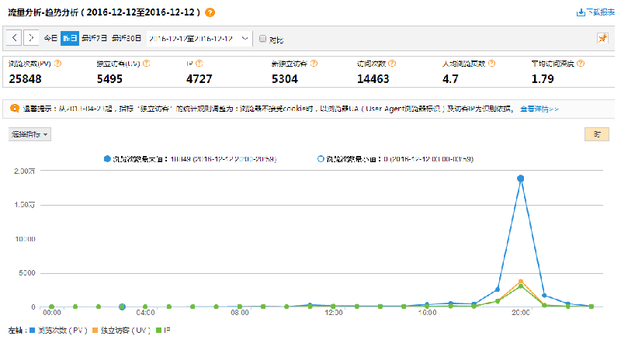The image size is (621, 343).
Task: Select the 最近30日 tab
Action: (127, 38)
